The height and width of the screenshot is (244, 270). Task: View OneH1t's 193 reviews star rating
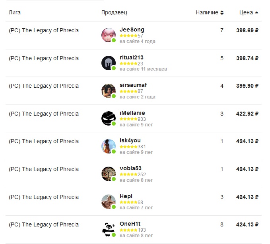tap(133, 230)
